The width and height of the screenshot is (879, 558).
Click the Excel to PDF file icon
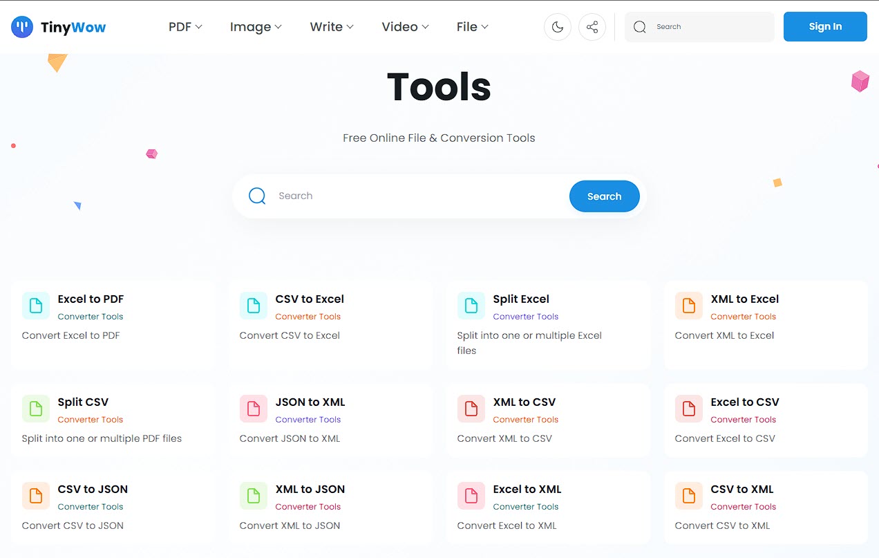(36, 306)
